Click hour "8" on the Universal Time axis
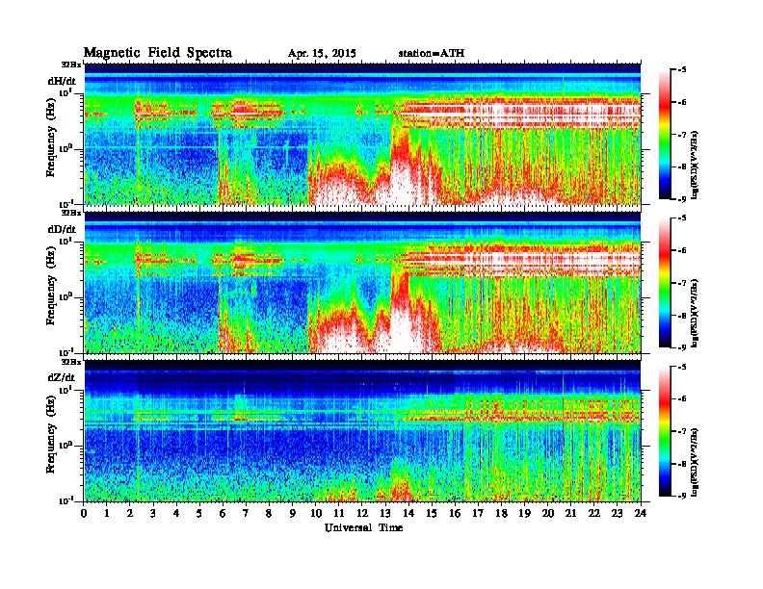 (269, 514)
